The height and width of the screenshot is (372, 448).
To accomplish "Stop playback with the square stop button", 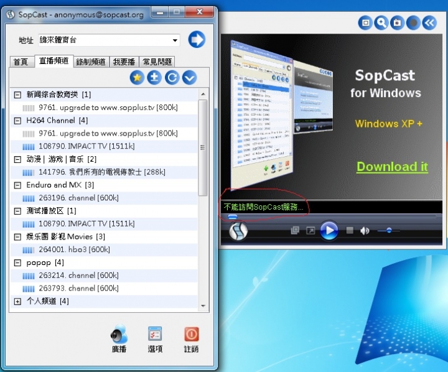I will pos(350,230).
